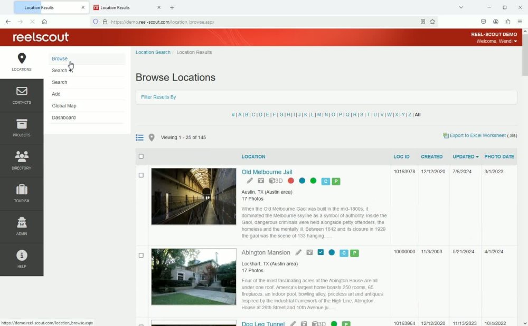Tick the select-all checkbox in table header
528x326 pixels.
coord(141,156)
